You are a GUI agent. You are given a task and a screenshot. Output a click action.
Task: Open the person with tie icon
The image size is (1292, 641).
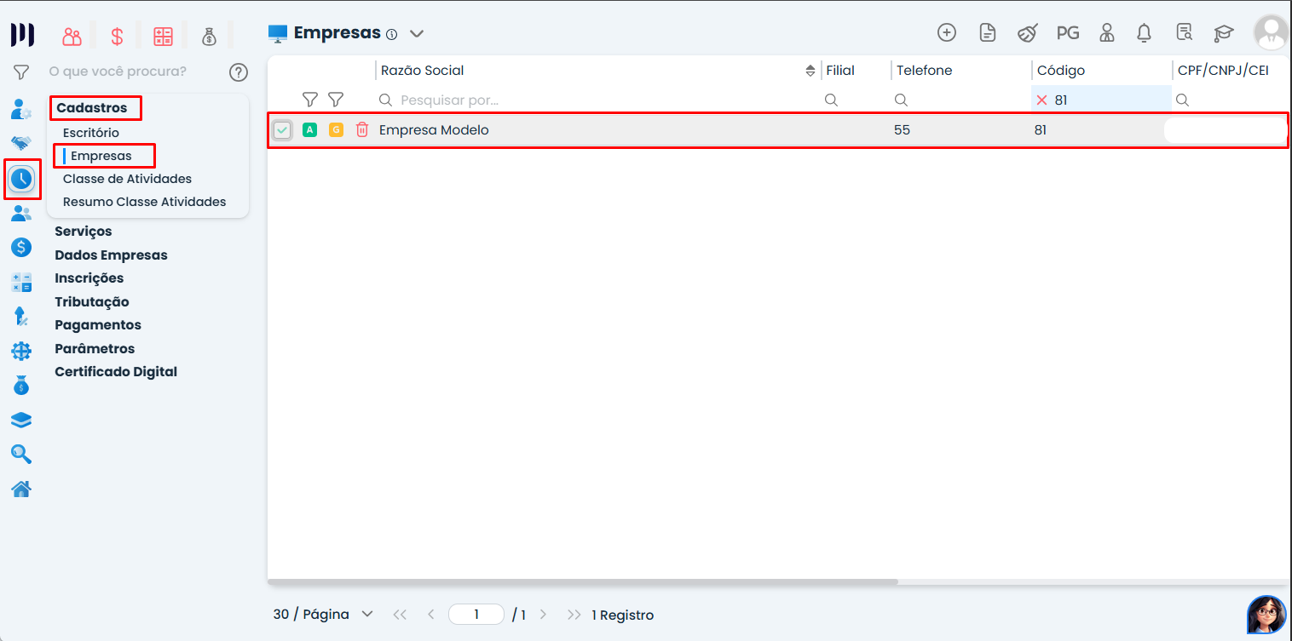point(1107,32)
